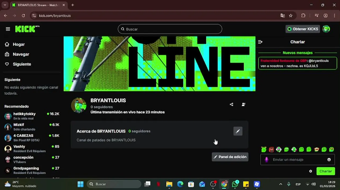
Task: Bookmark this page with the star
Action: 291,16
